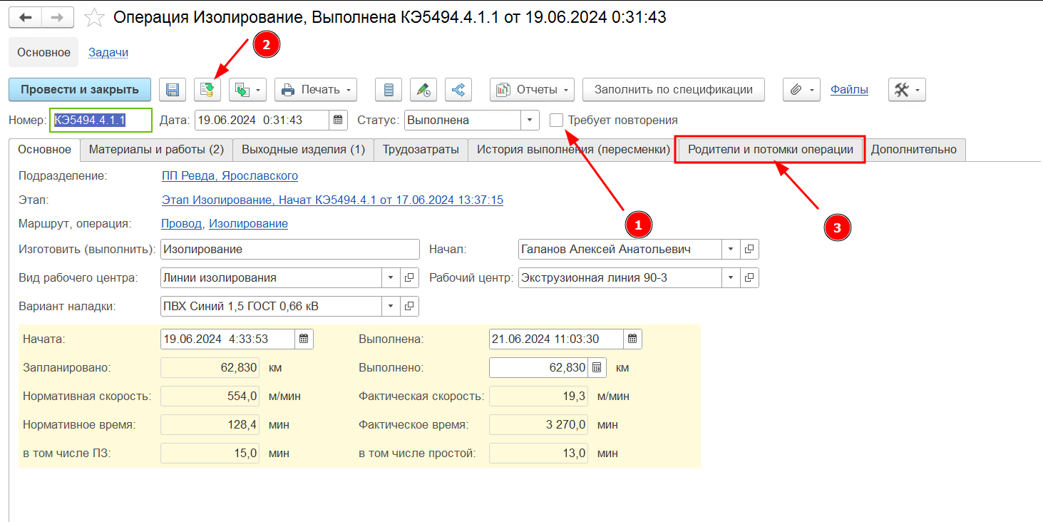The width and height of the screenshot is (1043, 522).
Task: Switch to Родители и потомки операции tab
Action: (x=771, y=150)
